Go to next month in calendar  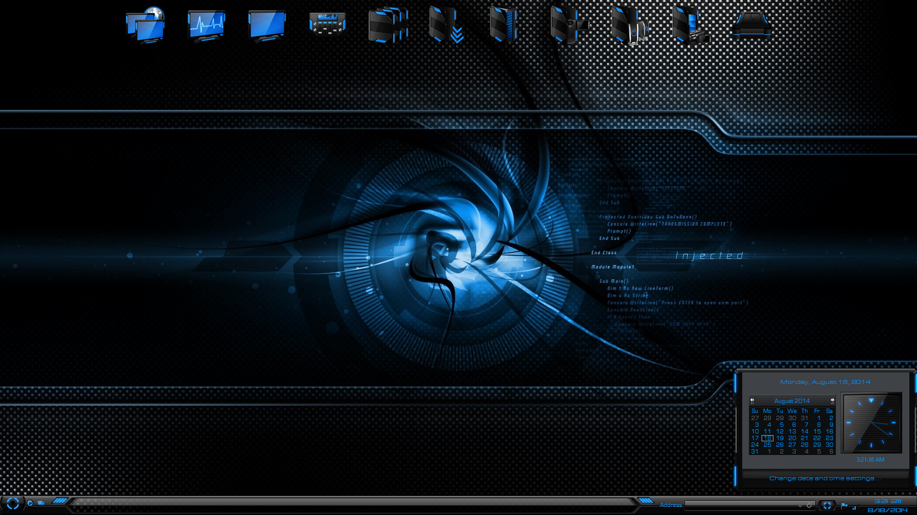point(832,401)
